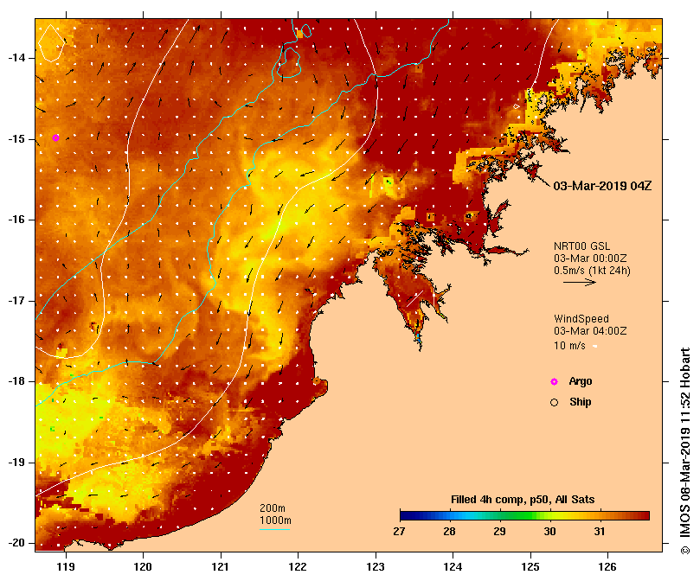Click the 0.5m/s (1kt 24h) text

point(592,271)
